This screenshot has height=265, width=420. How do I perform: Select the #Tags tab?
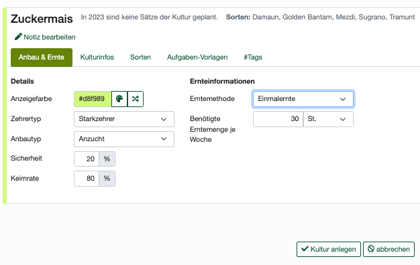252,57
